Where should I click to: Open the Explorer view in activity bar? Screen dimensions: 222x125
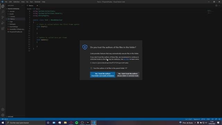click(x=3, y=6)
